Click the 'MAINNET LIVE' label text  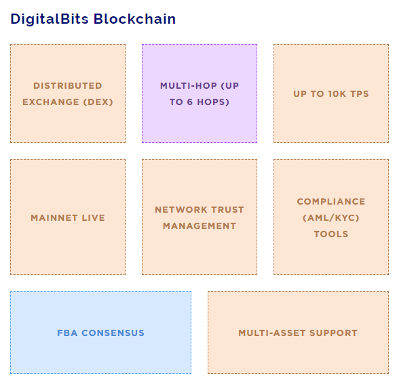[x=68, y=218]
